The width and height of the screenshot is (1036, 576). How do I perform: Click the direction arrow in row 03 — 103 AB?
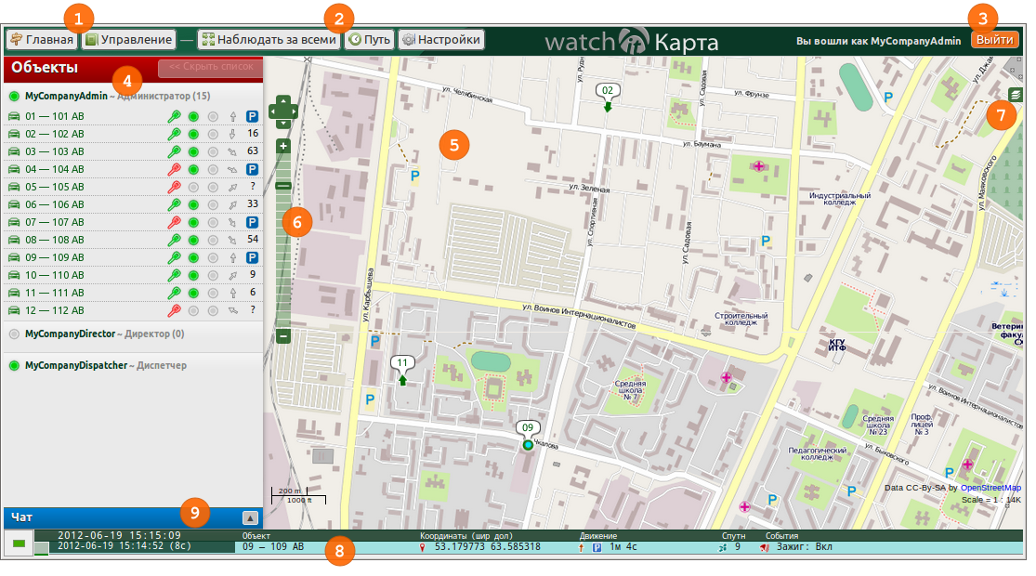232,152
